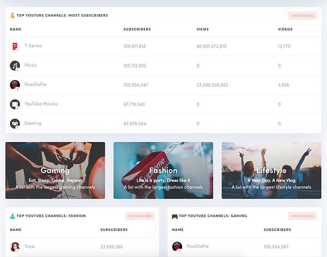This screenshot has width=327, height=257.
Task: Click T-Series views 80,901,572,010
Action: click(x=211, y=46)
